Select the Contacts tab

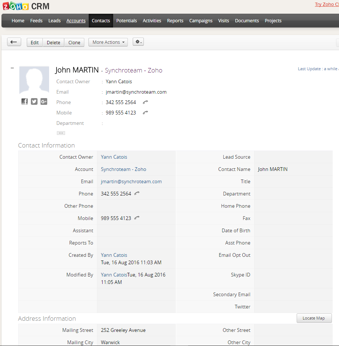pos(101,21)
